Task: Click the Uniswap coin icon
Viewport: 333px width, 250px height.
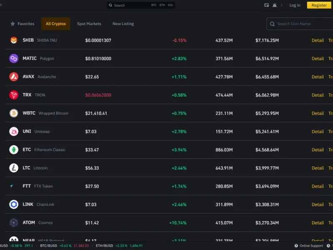Action: click(14, 132)
